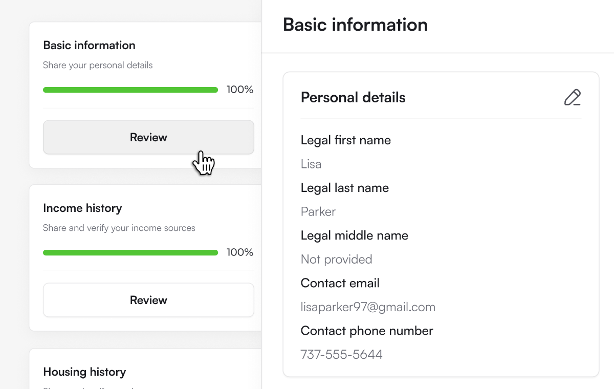The width and height of the screenshot is (614, 389).
Task: Click the legal first name value Lisa
Action: [x=311, y=164]
